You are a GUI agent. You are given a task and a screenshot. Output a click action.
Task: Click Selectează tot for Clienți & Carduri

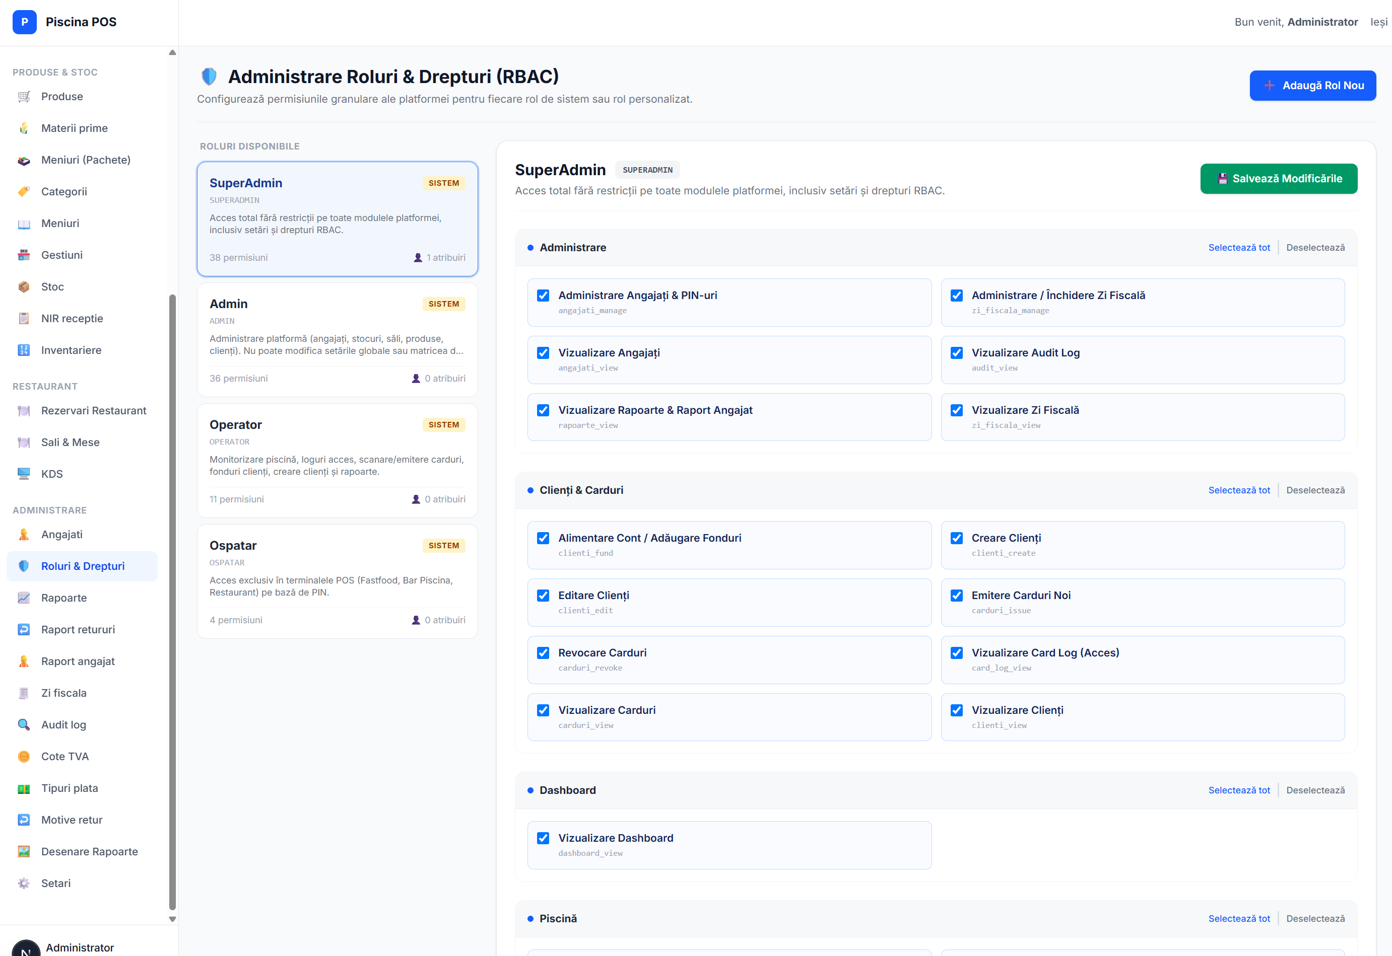[x=1239, y=490]
